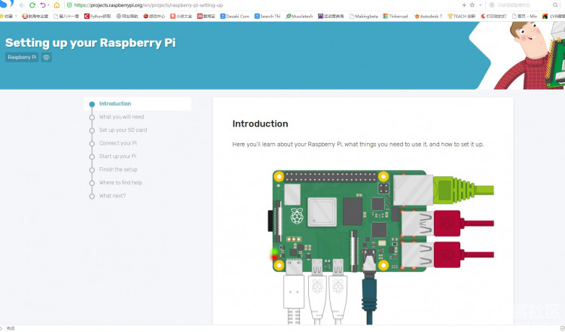Click the Introduction heading
565x332 pixels.
click(x=260, y=124)
